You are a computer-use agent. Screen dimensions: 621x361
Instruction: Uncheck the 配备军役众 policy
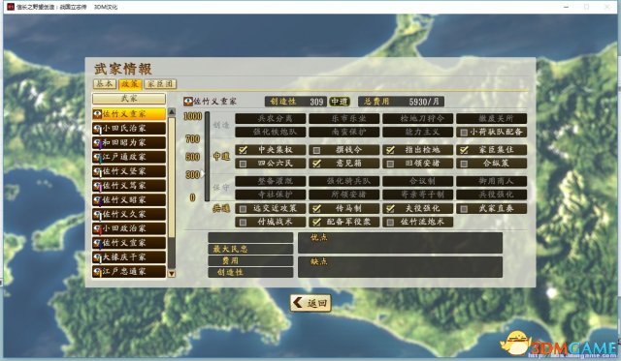(317, 223)
